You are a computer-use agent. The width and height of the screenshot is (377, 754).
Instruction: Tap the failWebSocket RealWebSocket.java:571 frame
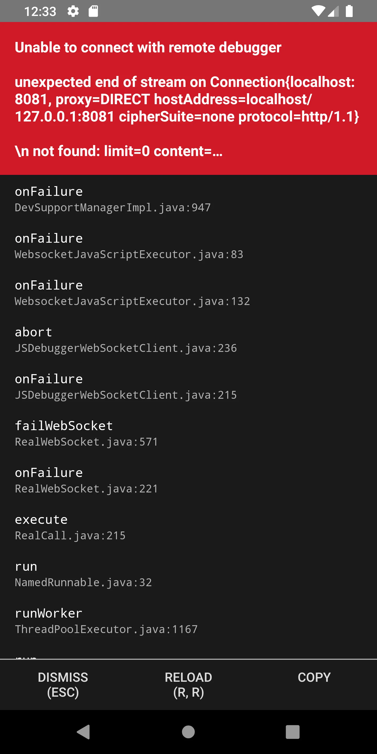[x=86, y=434]
